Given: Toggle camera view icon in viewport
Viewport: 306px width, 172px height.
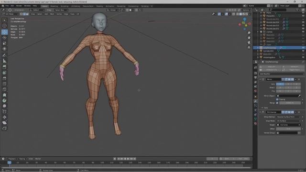Looking at the screenshot, I should 249,43.
